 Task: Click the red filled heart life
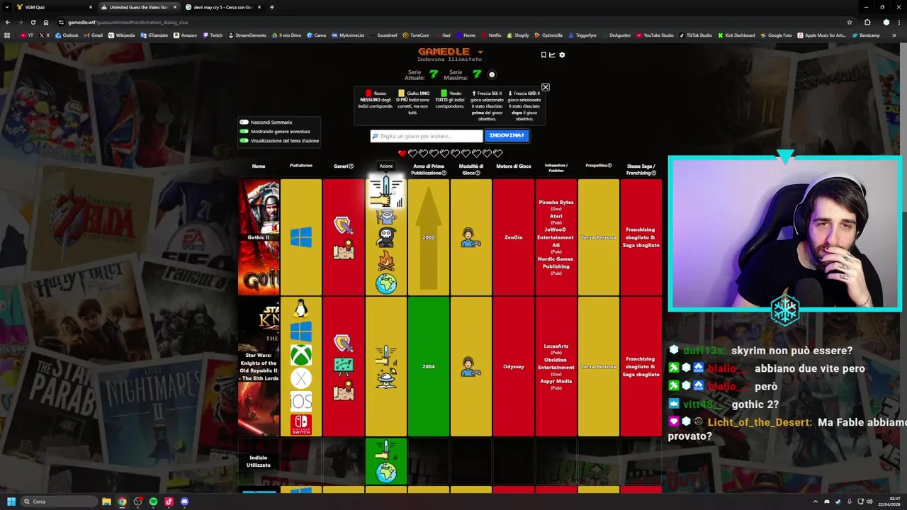[x=402, y=153]
